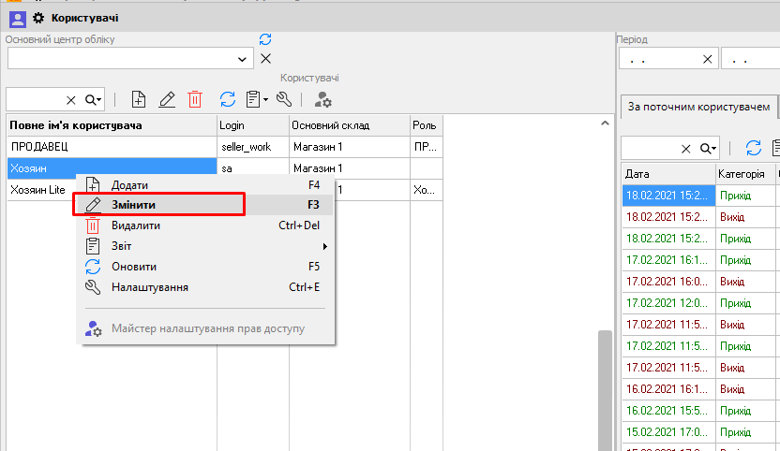780x451 pixels.
Task: Open users search options dropdown
Action: click(94, 99)
